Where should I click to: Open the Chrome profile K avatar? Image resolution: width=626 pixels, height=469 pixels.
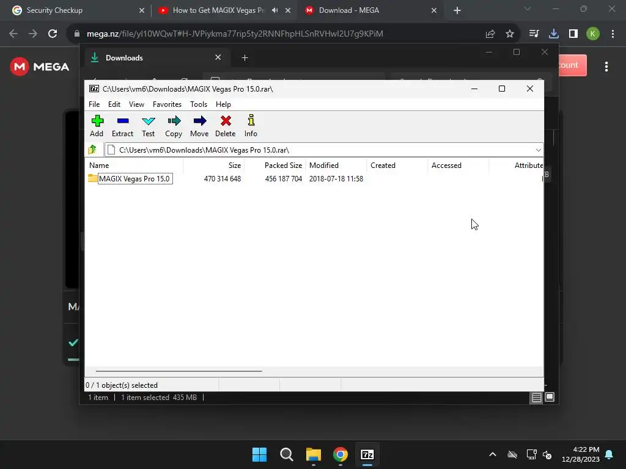click(x=593, y=34)
